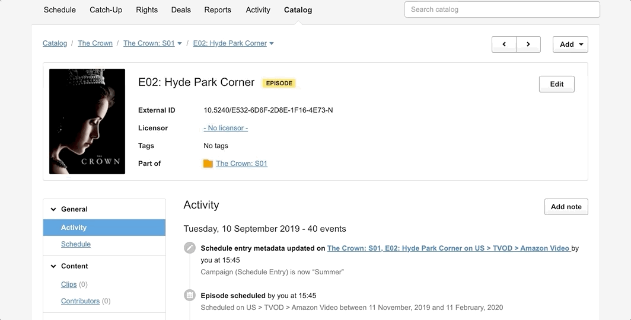Focus the Search catalog field

pyautogui.click(x=502, y=9)
